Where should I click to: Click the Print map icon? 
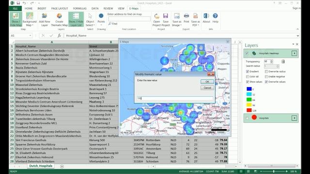coord(186,16)
